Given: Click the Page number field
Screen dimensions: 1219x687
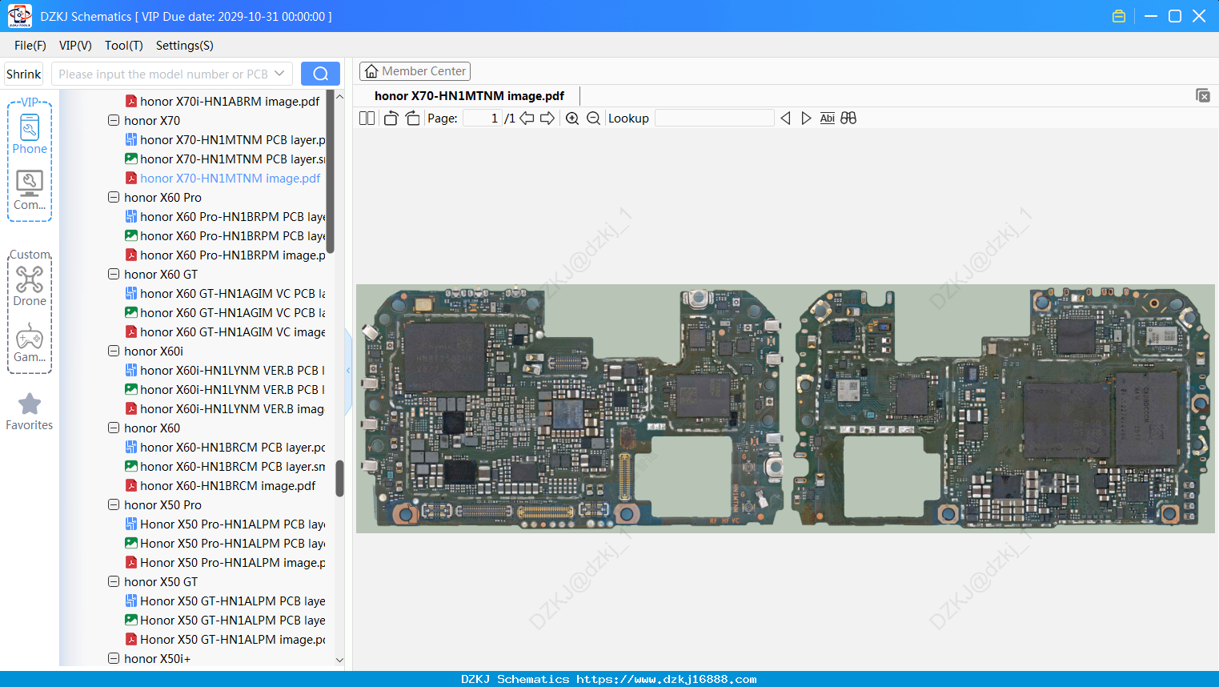Looking at the screenshot, I should [483, 119].
